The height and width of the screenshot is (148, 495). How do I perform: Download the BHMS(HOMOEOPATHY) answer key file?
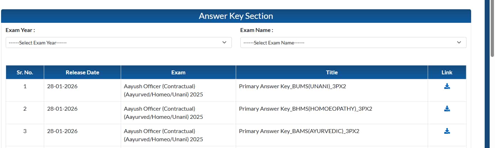[447, 109]
